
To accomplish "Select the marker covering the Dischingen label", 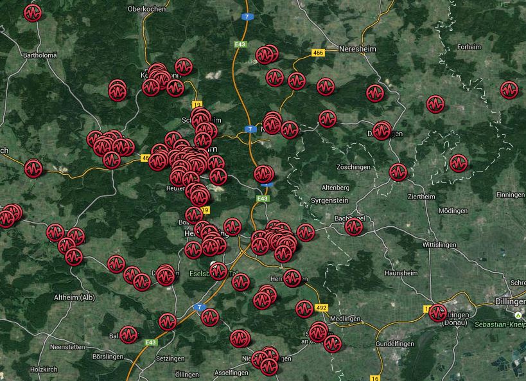I will pyautogui.click(x=381, y=130).
